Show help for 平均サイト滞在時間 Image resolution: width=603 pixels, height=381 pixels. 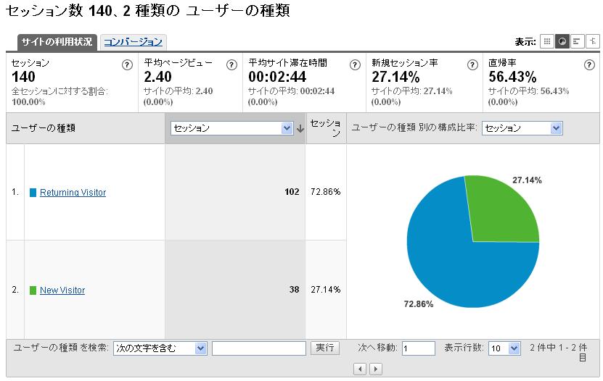pyautogui.click(x=355, y=64)
